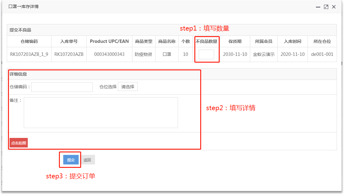Click the Product UPC/EAN column header

(109, 41)
